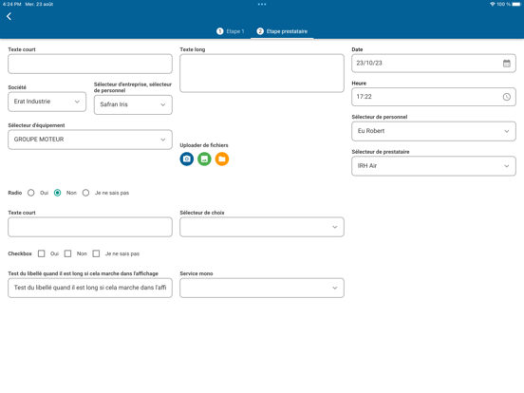This screenshot has height=393, width=524.
Task: Click the Checkbox label
Action: pyautogui.click(x=20, y=253)
